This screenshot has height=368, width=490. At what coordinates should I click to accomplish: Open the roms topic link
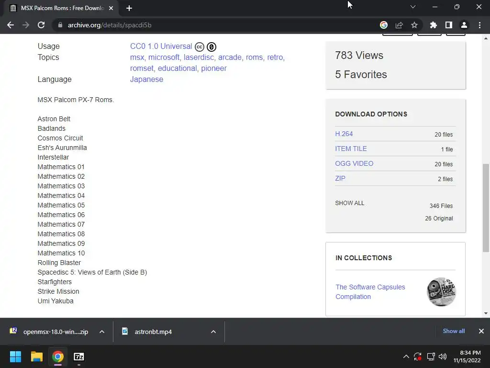pos(254,57)
